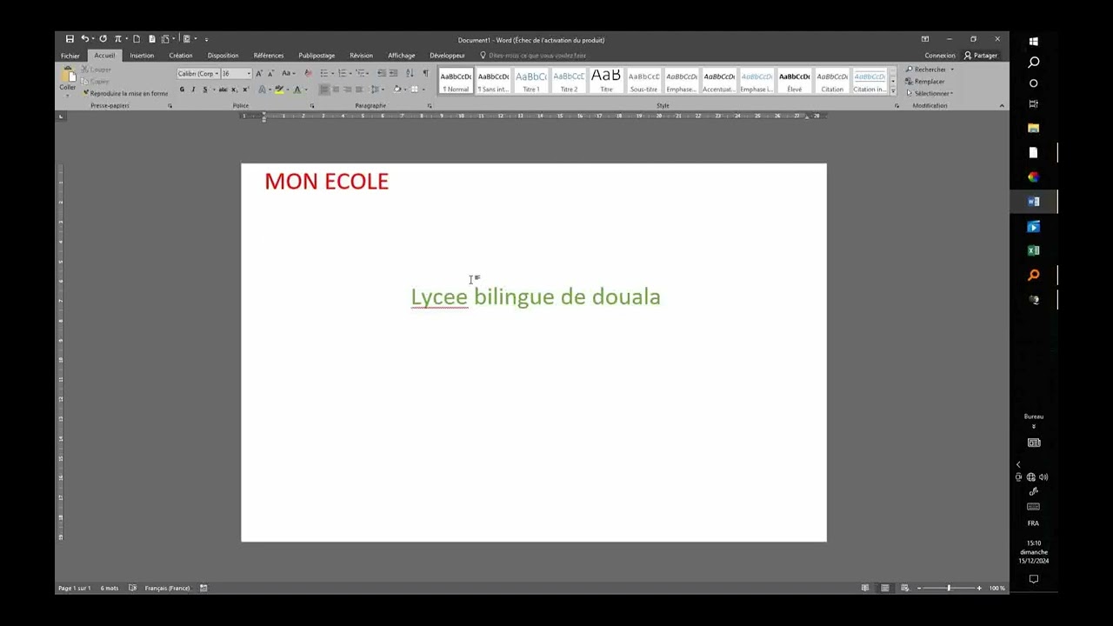Click the Partager button
1113x626 pixels.
tap(981, 56)
